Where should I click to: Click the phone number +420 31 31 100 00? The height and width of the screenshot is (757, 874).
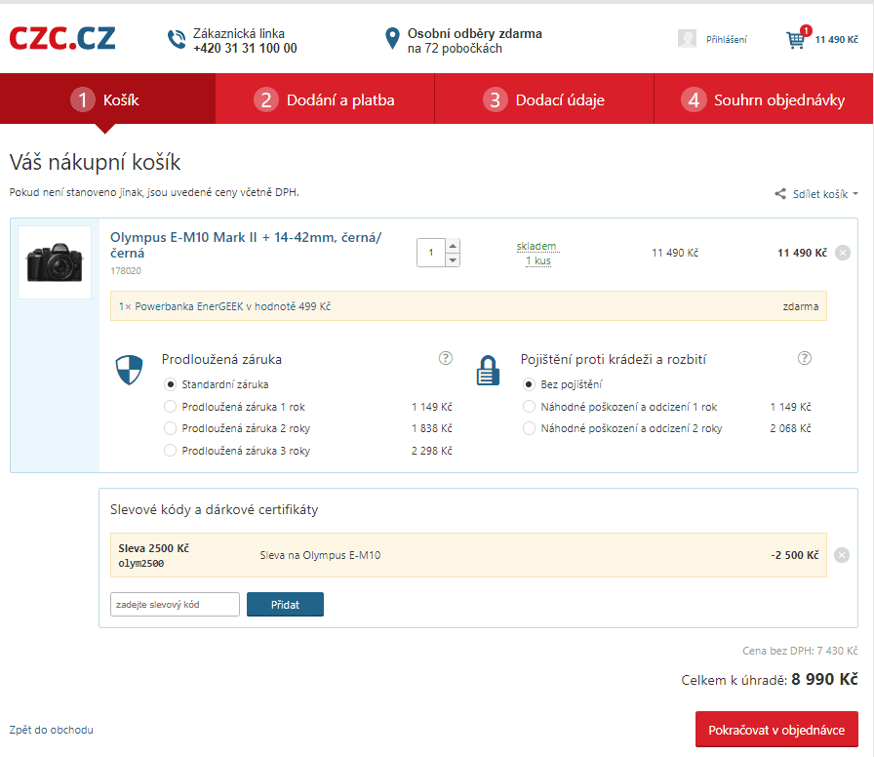pyautogui.click(x=245, y=49)
